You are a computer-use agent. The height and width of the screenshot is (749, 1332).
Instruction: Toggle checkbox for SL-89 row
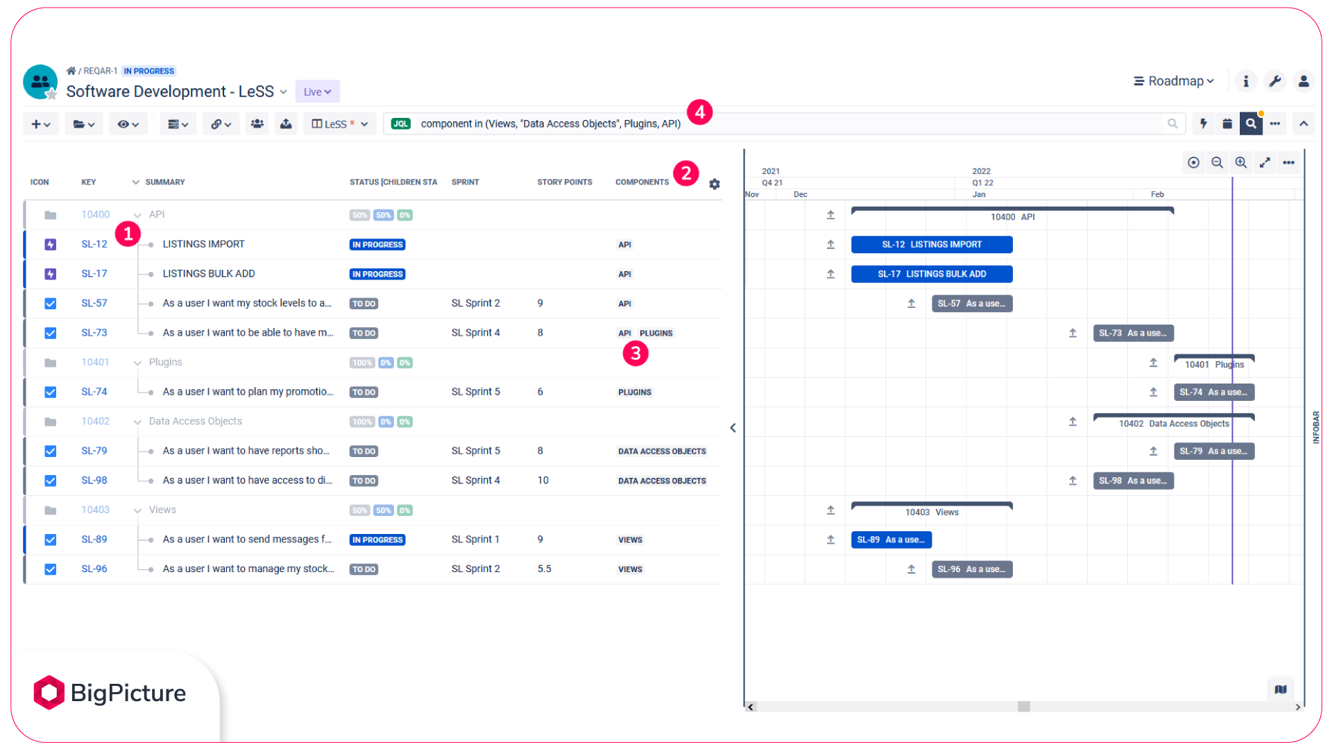pos(50,540)
